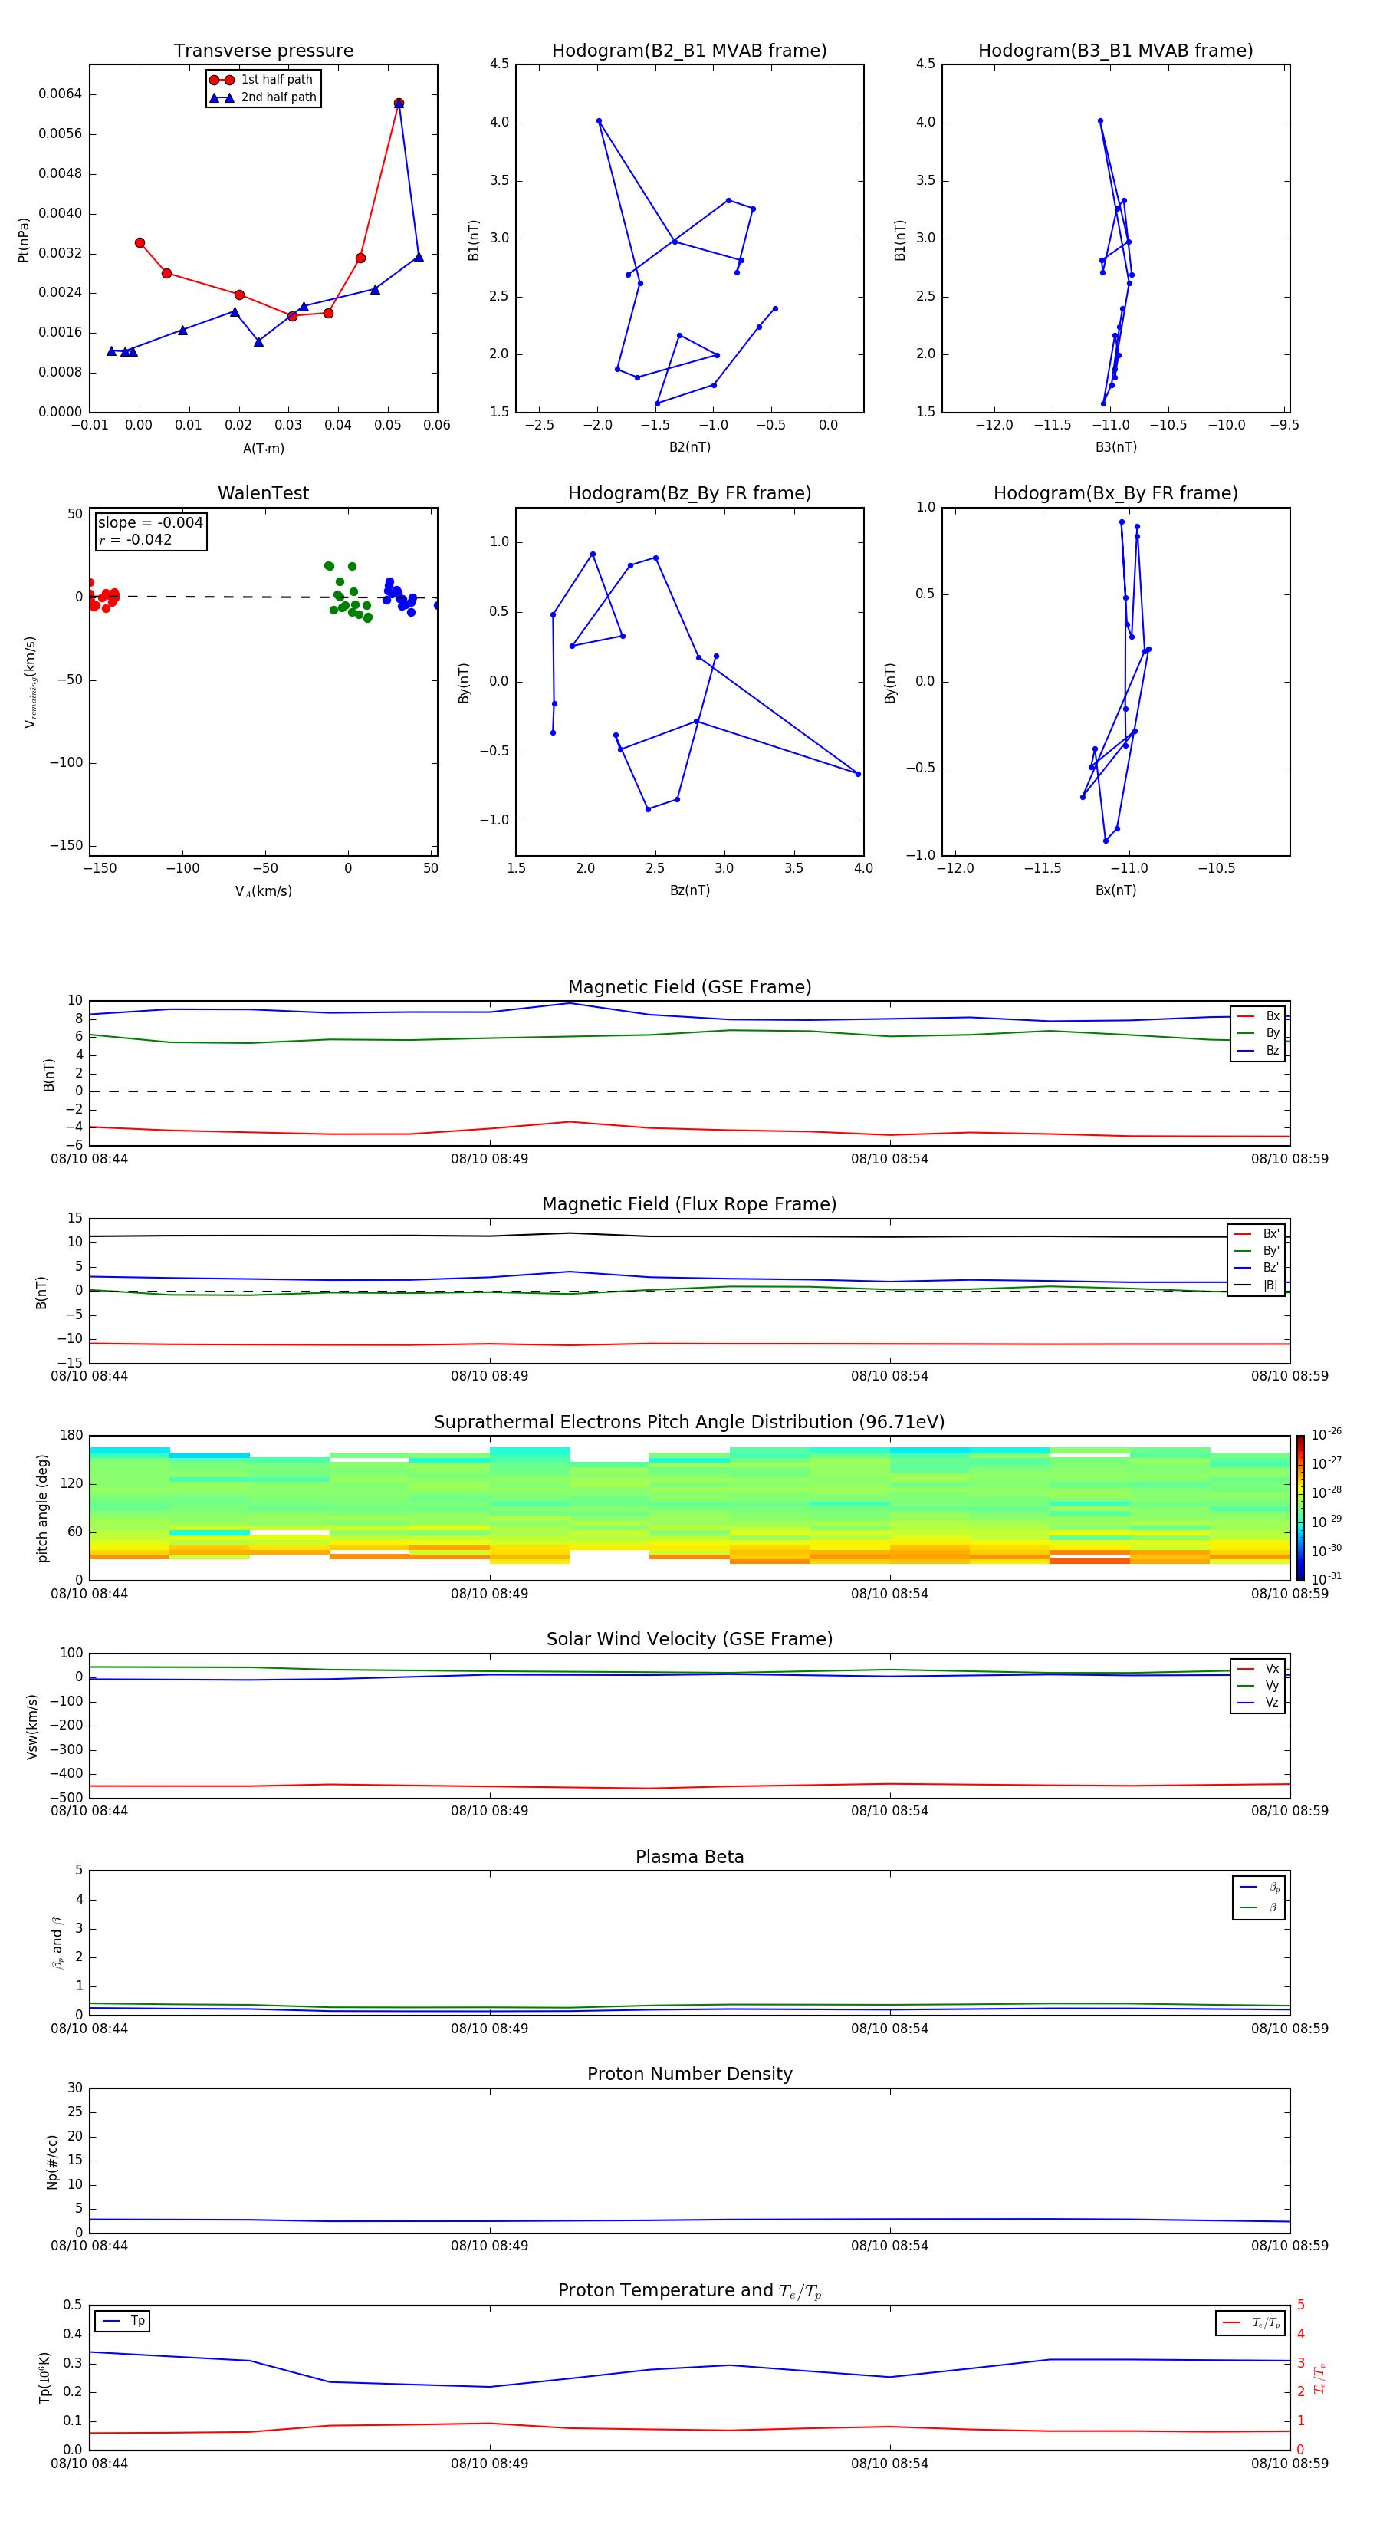Click the "08/10 08:54" tick under proton temperature panel

coord(890,2464)
